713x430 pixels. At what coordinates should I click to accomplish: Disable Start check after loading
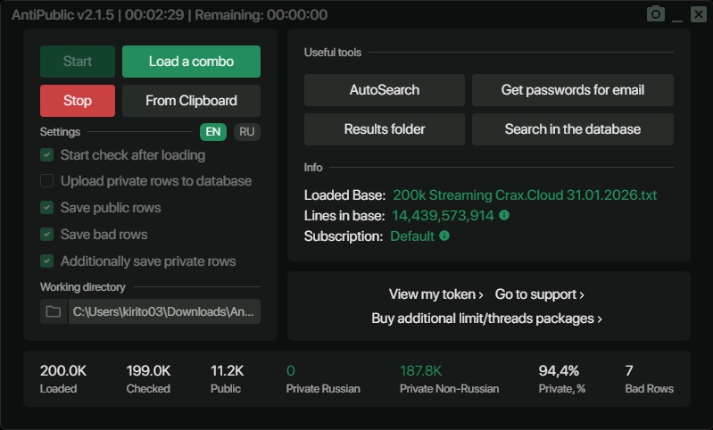[46, 155]
